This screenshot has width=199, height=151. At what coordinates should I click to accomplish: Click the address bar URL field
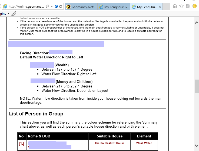coord(26,6)
